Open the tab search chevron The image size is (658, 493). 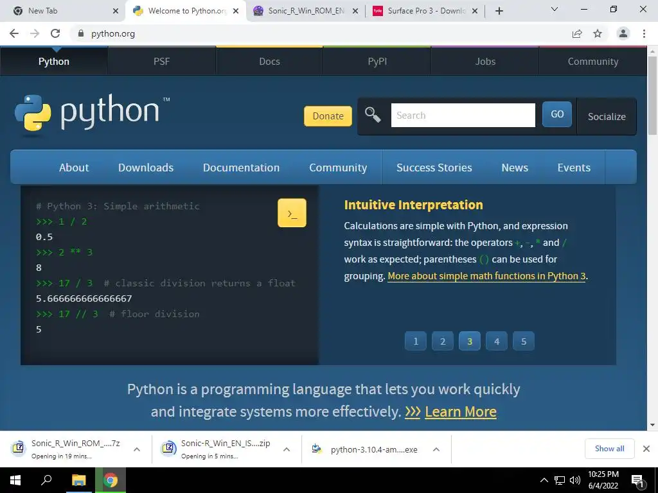pos(555,9)
